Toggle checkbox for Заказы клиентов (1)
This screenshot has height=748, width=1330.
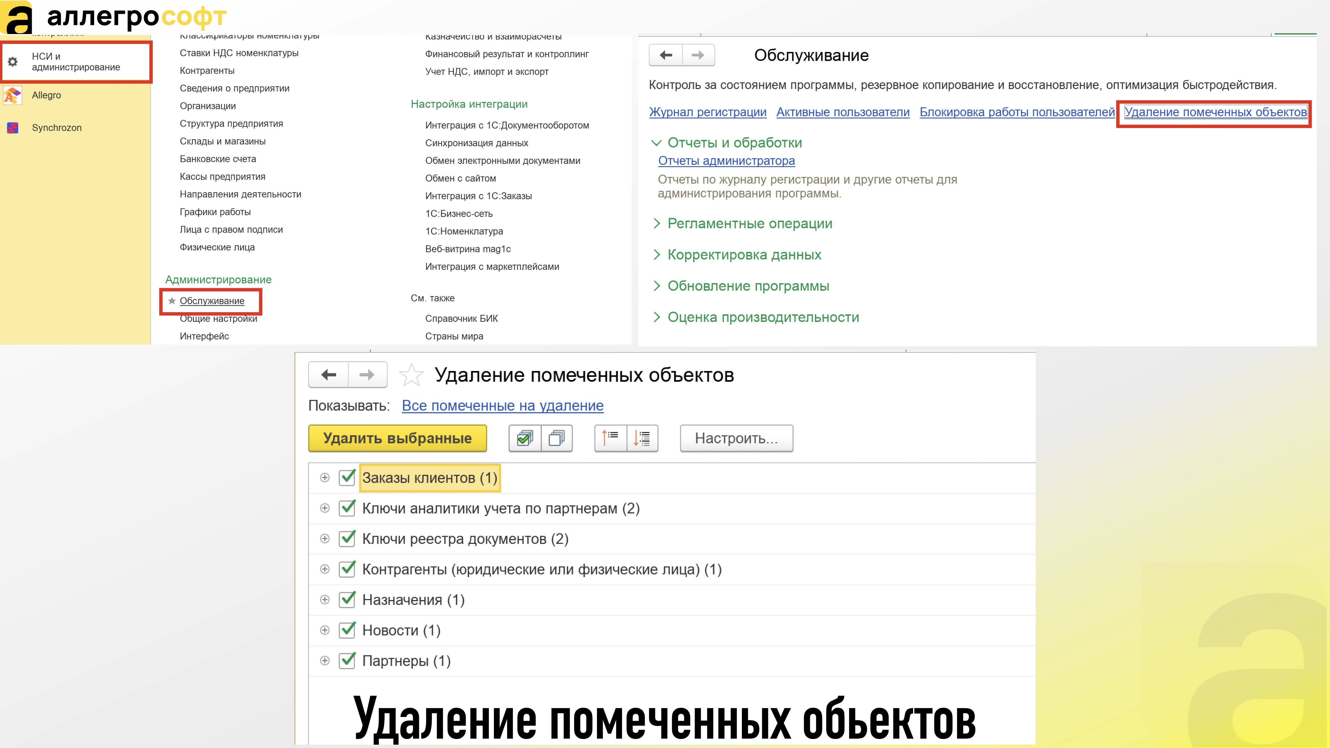347,478
